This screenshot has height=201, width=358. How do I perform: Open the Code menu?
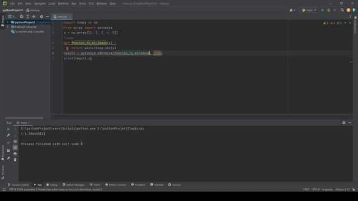tap(52, 3)
